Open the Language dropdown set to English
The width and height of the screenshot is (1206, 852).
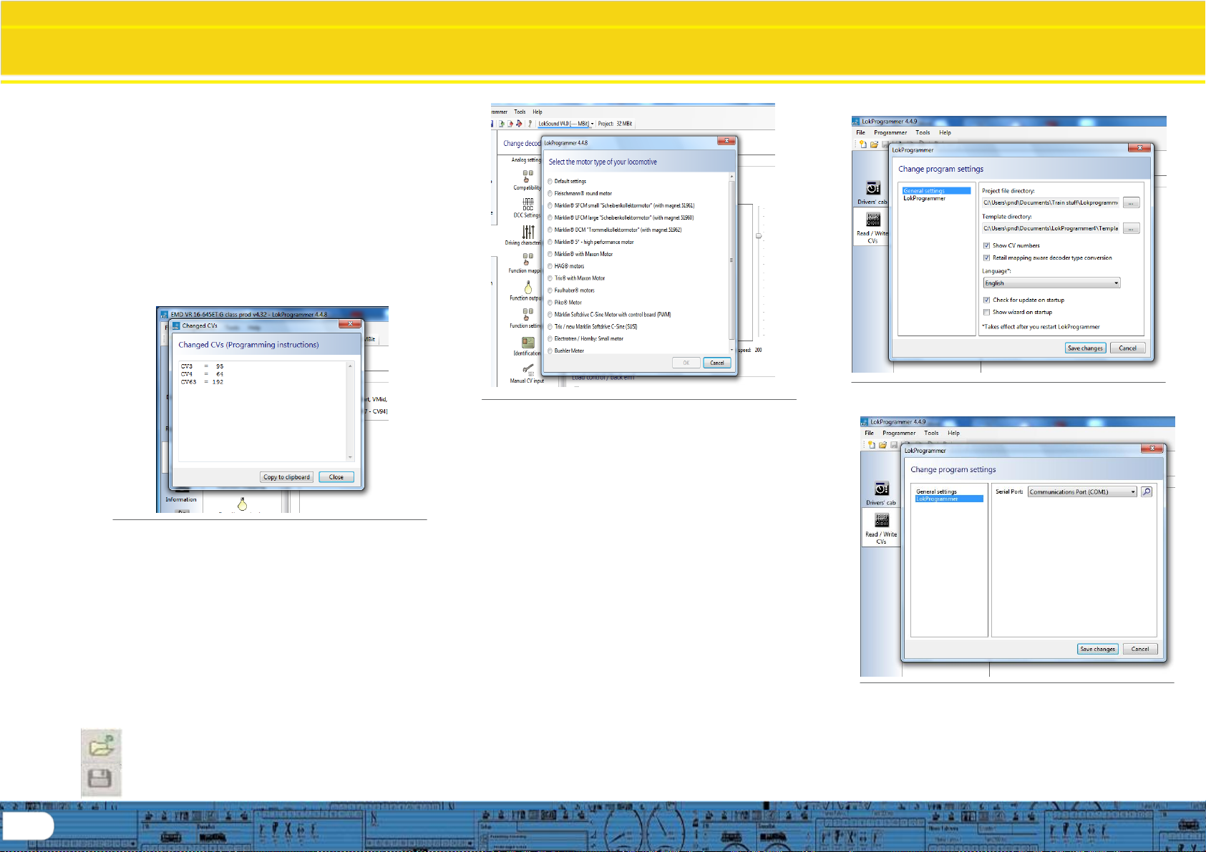pos(1051,283)
